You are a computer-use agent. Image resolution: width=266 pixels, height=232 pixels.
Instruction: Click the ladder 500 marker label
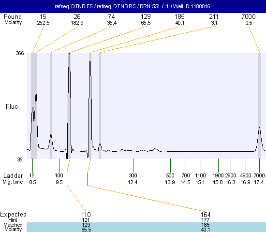[170, 175]
